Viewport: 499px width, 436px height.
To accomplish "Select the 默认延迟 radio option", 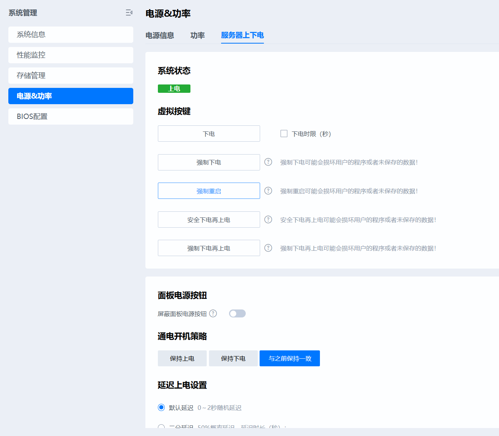I will 161,407.
